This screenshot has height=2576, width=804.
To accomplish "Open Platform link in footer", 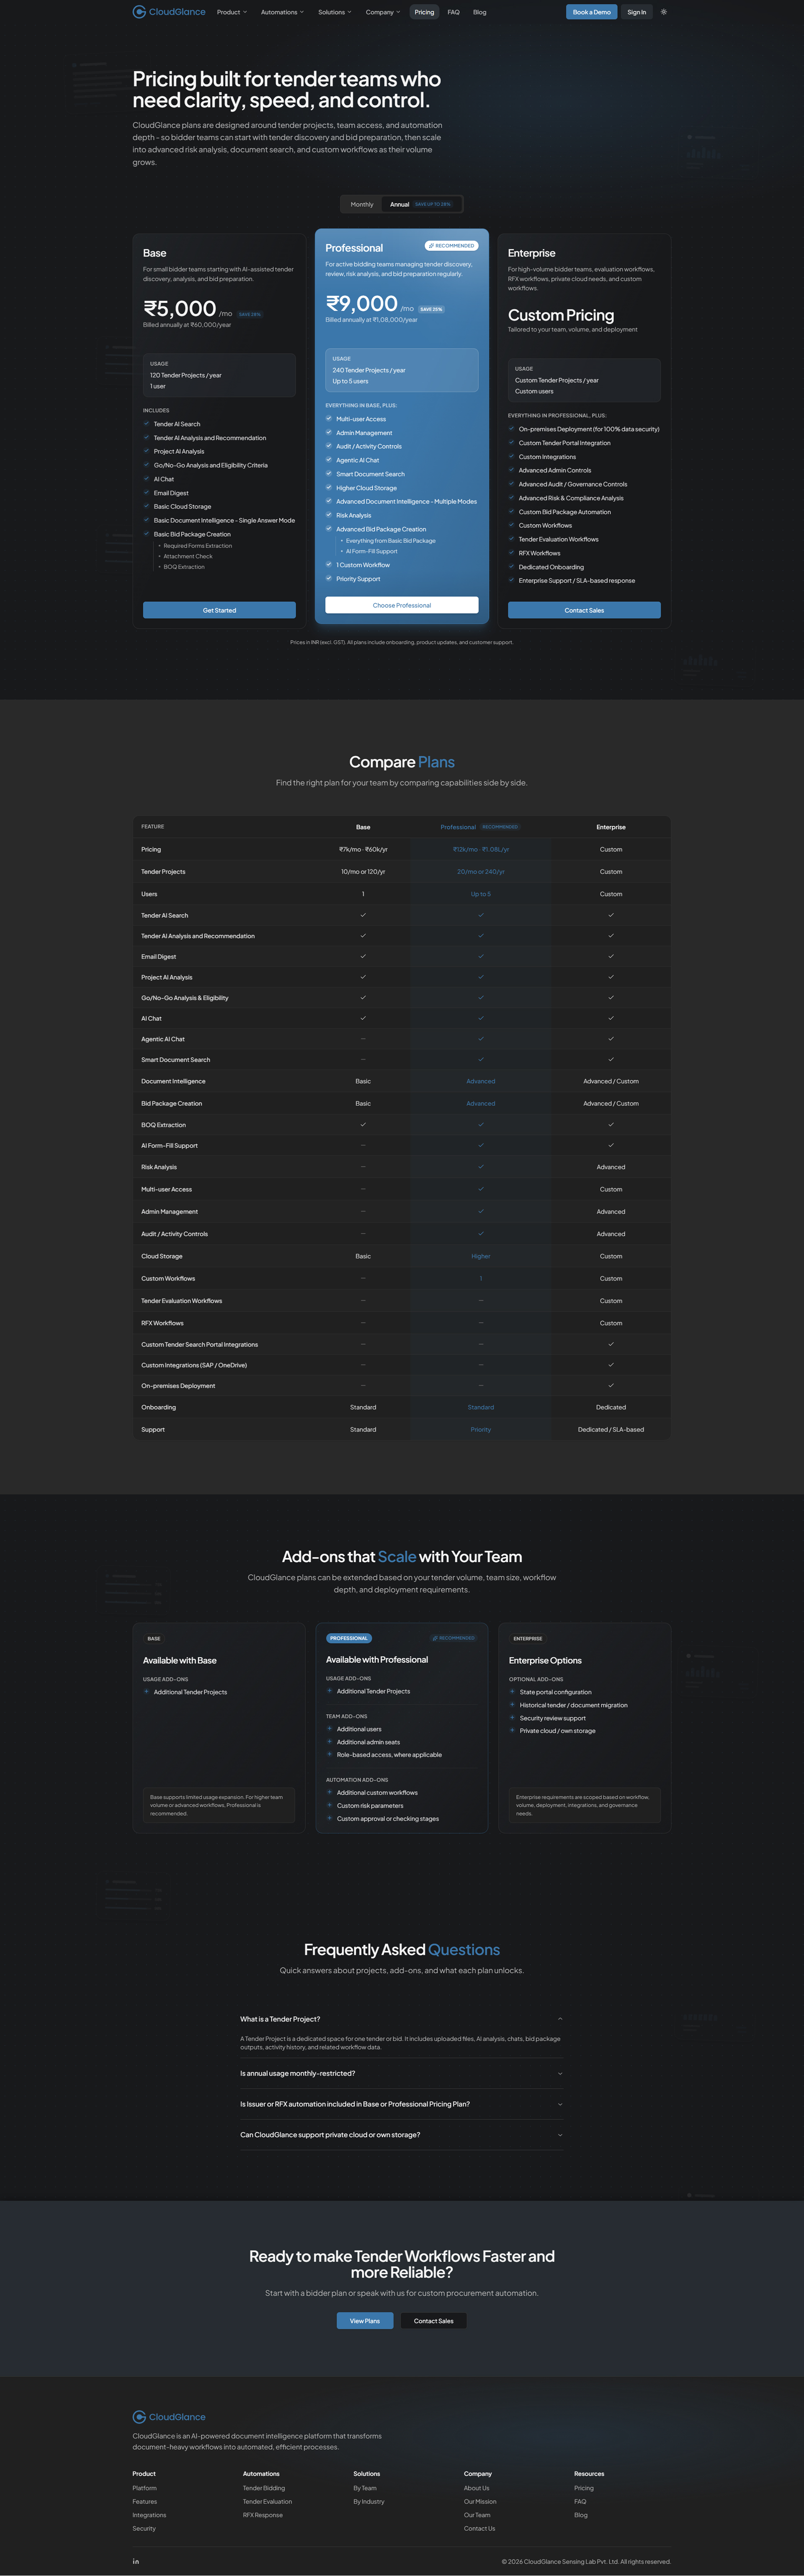I will click(x=145, y=2488).
